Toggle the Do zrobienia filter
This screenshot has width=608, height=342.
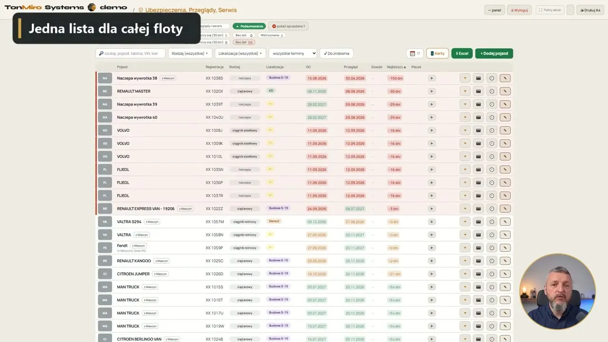(336, 54)
